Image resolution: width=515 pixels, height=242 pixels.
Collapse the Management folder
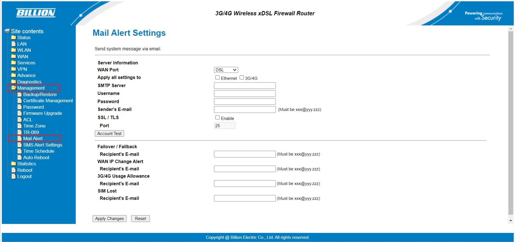[x=31, y=88]
